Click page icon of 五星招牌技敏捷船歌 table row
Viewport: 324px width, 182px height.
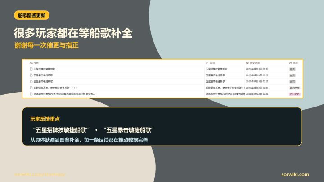pos(31,69)
